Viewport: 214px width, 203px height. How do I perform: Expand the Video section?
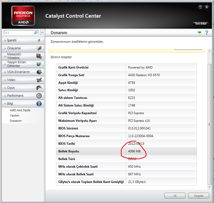(23, 80)
